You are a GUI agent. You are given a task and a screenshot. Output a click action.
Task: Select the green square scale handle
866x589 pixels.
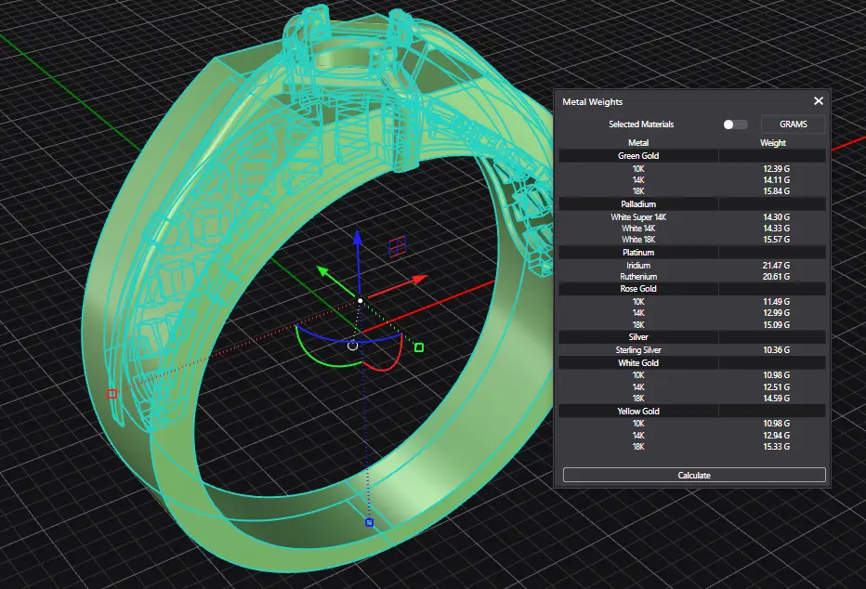(419, 347)
